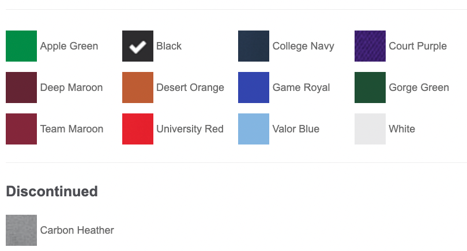Image resolution: width=467 pixels, height=251 pixels.
Task: Click the Discontinued section heading
Action: (52, 192)
